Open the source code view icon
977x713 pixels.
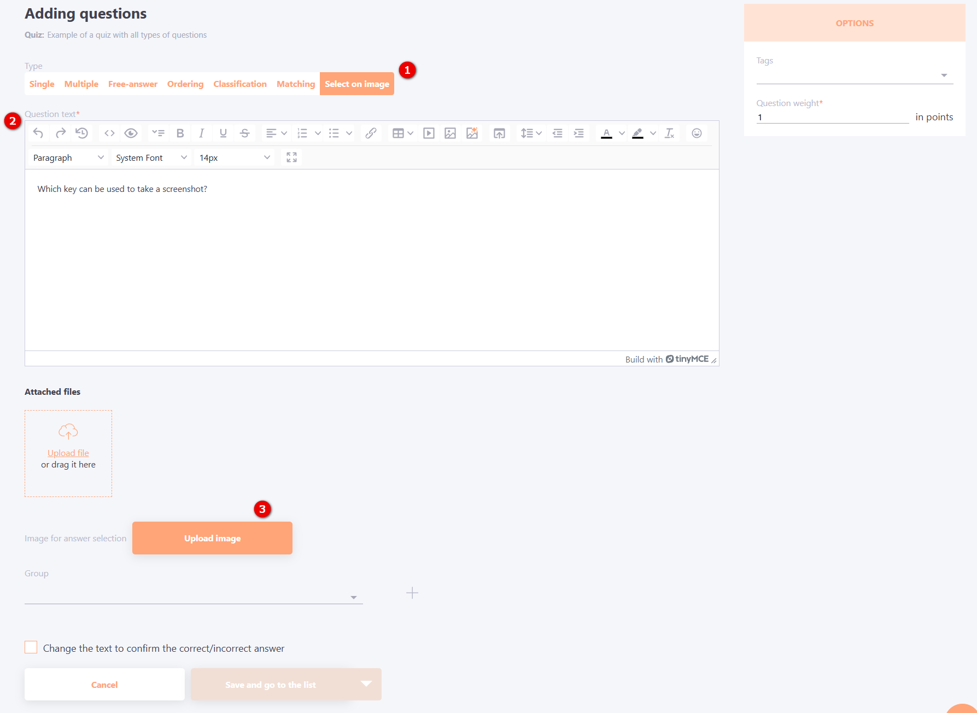[x=109, y=133]
